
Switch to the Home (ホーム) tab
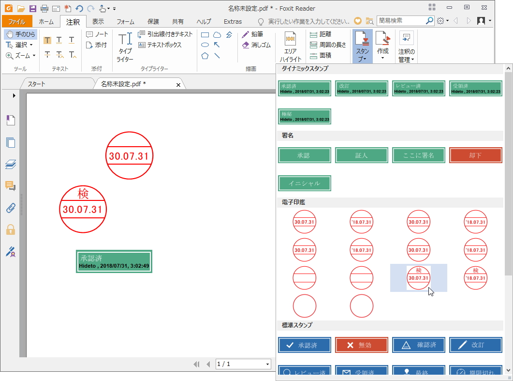[x=46, y=22]
